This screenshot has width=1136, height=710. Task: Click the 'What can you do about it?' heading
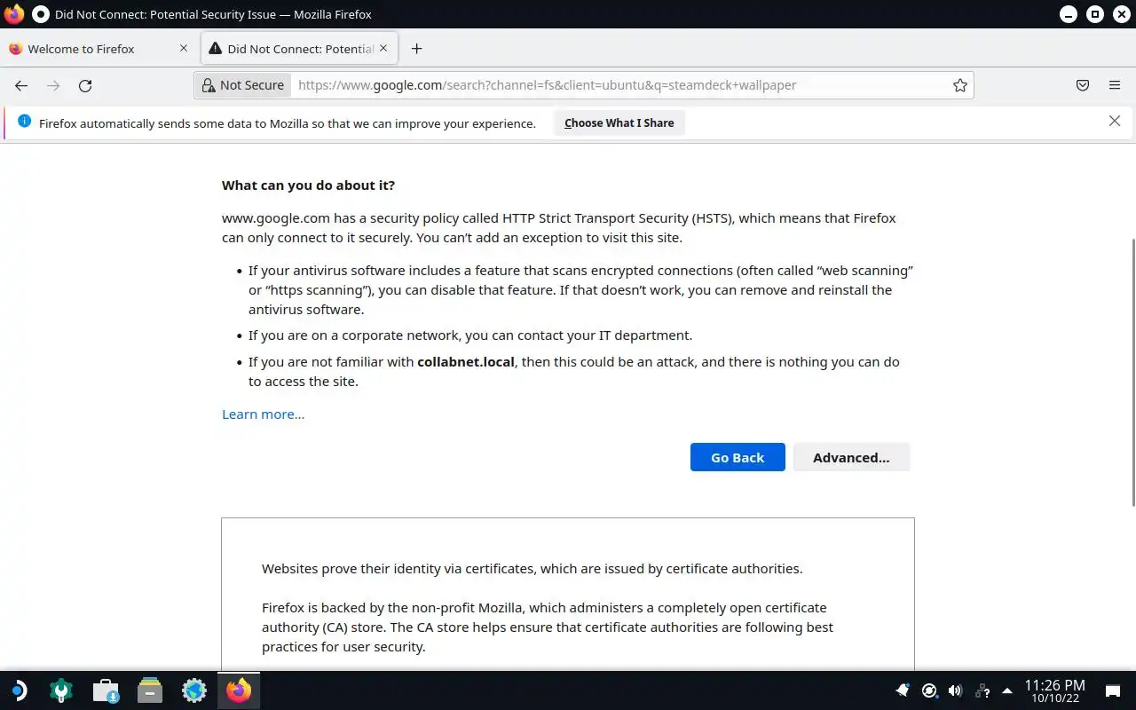pos(308,185)
